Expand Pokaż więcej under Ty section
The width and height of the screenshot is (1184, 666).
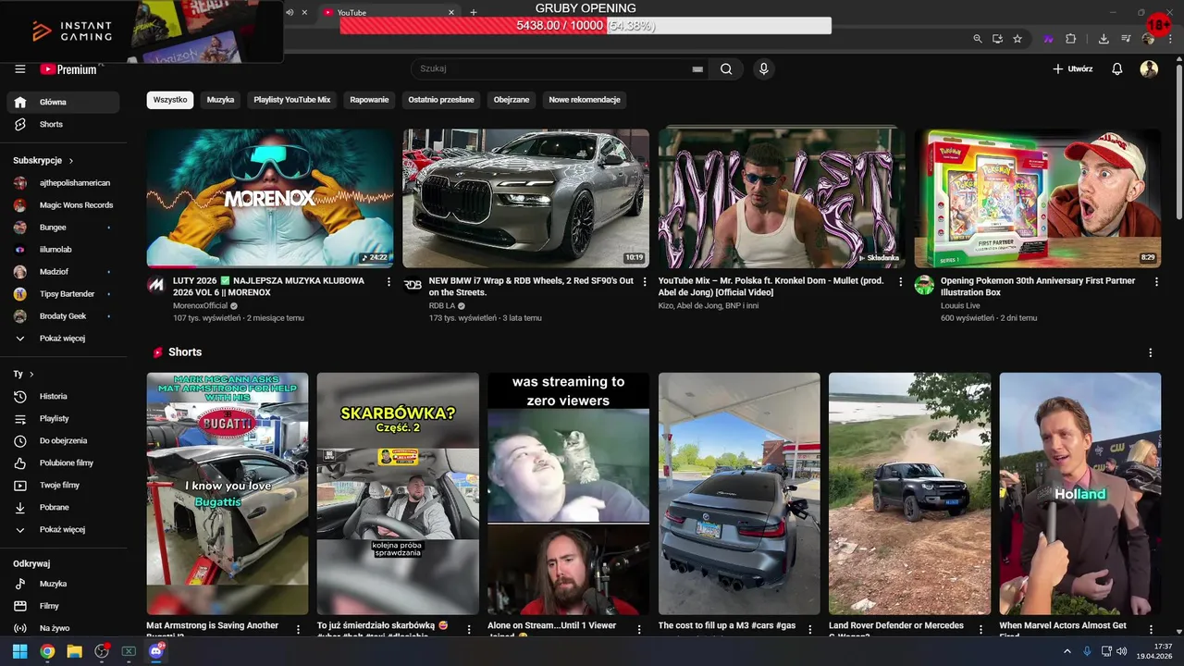[63, 529]
